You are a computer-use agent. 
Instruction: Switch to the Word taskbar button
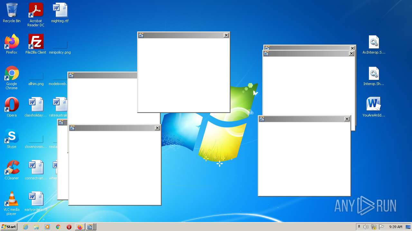point(90,227)
